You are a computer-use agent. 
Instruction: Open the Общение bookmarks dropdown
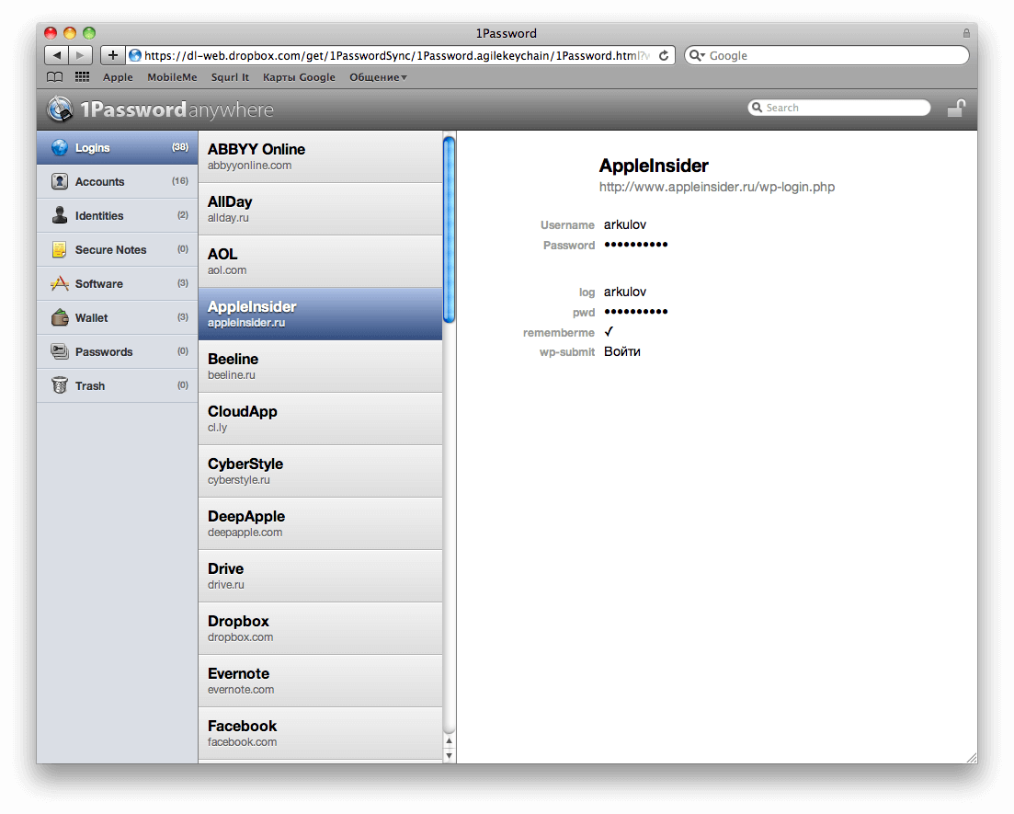[379, 77]
